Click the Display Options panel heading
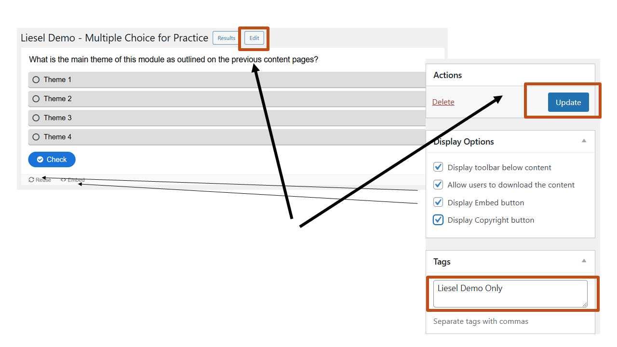The height and width of the screenshot is (347, 617). pyautogui.click(x=464, y=142)
